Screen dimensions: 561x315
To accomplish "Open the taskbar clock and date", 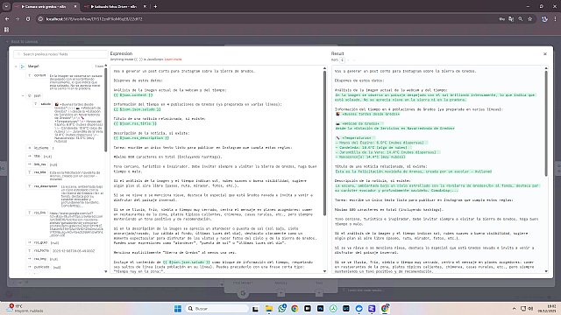I will coord(546,309).
